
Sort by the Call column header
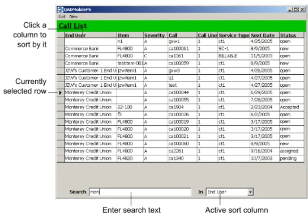point(182,35)
